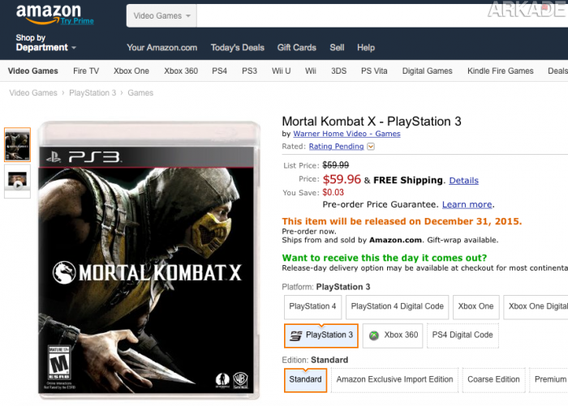This screenshot has height=406, width=568.
Task: Select the Amazon Exclusive Import Edition
Action: click(x=394, y=380)
